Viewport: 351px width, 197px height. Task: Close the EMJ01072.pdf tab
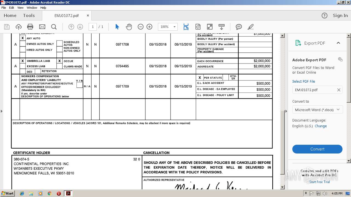[x=88, y=16]
